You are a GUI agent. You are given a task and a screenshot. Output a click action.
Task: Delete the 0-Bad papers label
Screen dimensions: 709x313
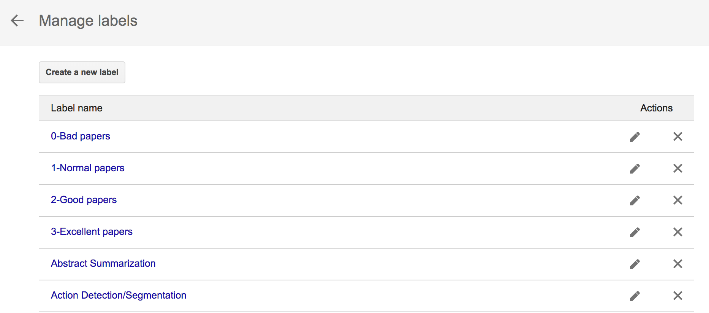click(678, 137)
